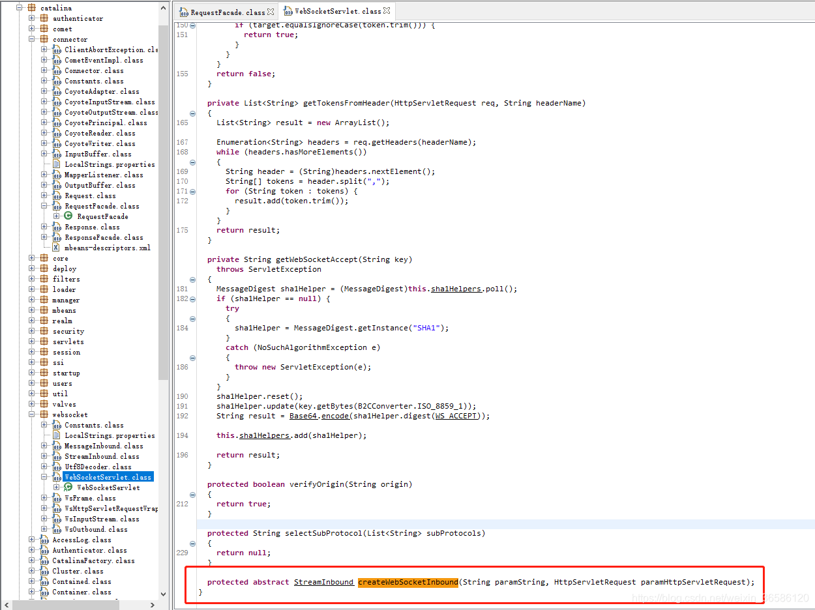
Task: Click the green RequestFacade class icon
Action: pyautogui.click(x=68, y=216)
